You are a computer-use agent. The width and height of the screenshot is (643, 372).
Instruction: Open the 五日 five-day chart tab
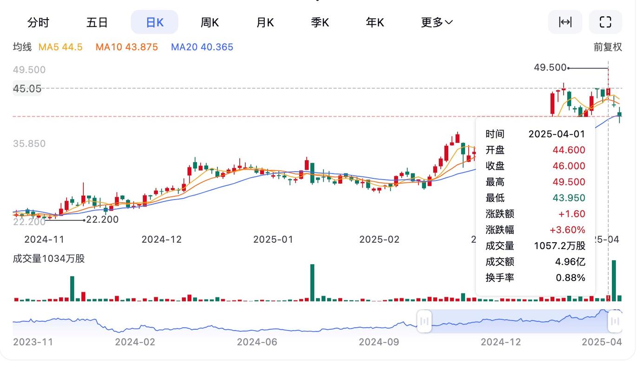(x=97, y=22)
